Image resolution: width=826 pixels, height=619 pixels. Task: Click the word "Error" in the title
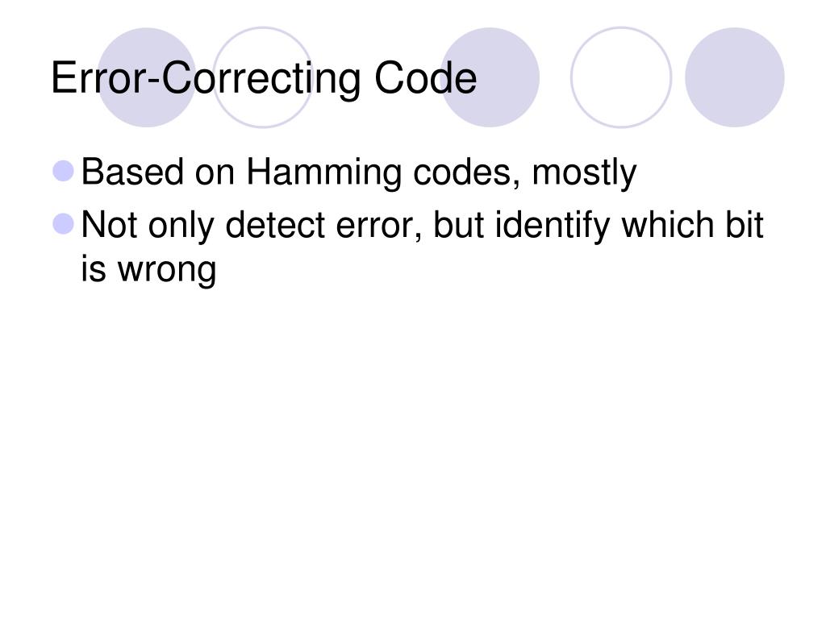99,78
